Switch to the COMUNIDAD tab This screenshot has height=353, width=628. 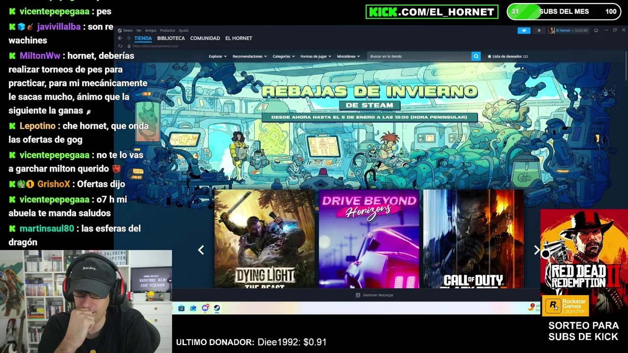205,38
